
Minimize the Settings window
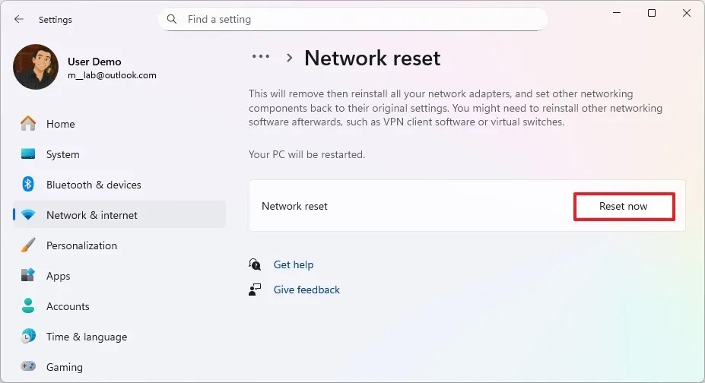tap(617, 13)
